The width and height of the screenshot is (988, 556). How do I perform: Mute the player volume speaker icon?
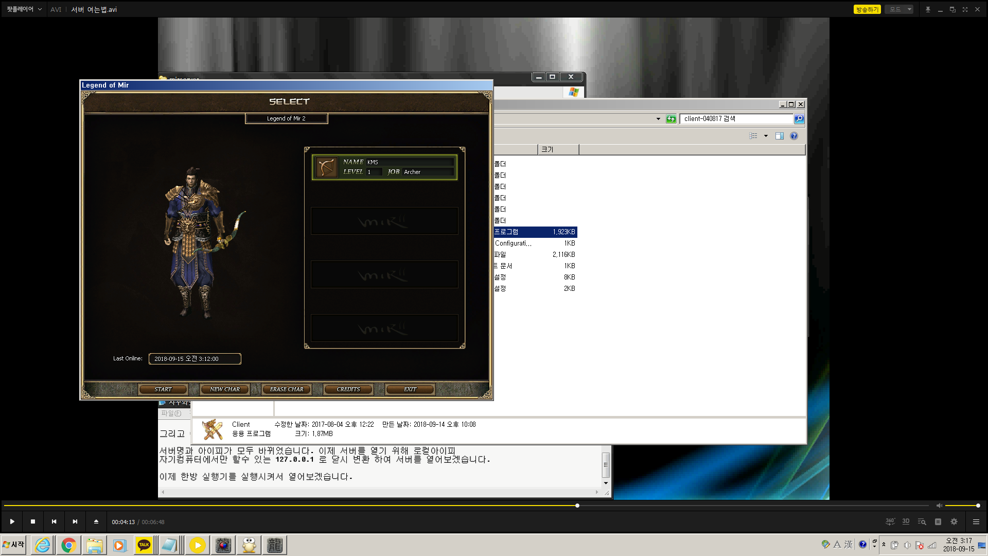939,506
